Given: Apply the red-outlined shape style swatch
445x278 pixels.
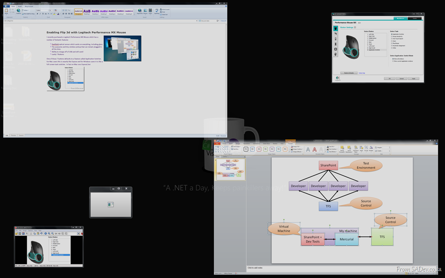Looking at the screenshot, I should [x=259, y=149].
